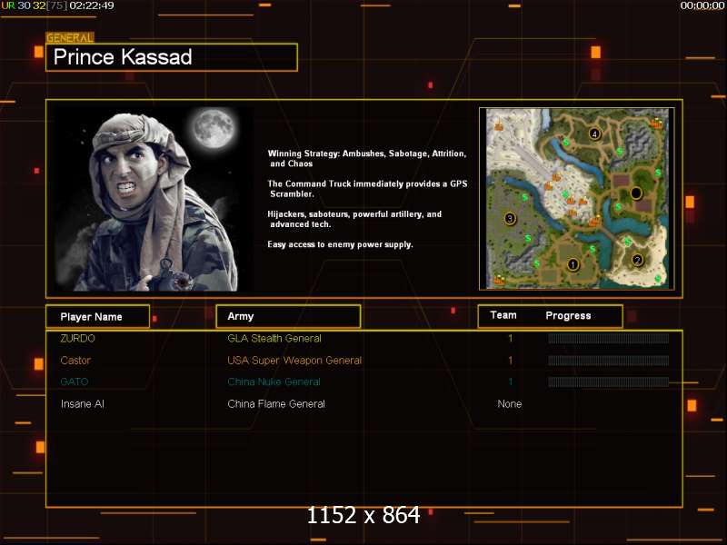Click the green supply icon directly above marker 2
The width and height of the screenshot is (727, 545).
click(x=627, y=242)
